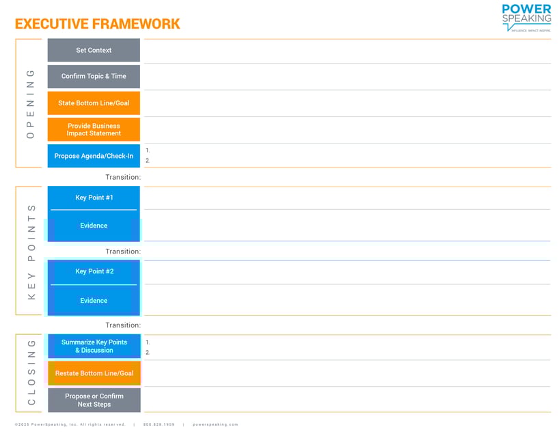Image resolution: width=559 pixels, height=434 pixels.
Task: Select the Key Point #1 blue box
Action: [x=93, y=197]
